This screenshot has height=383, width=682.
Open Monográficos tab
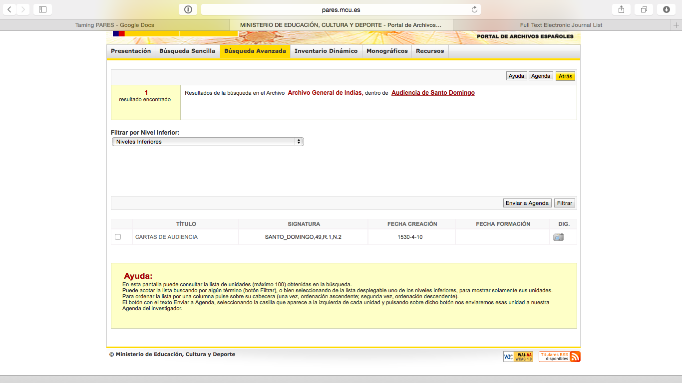(x=387, y=51)
